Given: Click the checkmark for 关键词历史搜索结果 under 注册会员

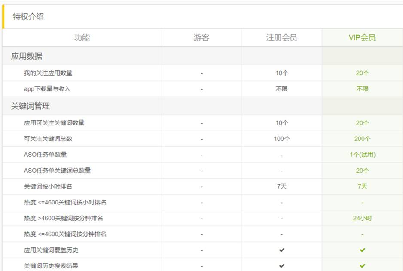Looking at the screenshot, I should (281, 265).
